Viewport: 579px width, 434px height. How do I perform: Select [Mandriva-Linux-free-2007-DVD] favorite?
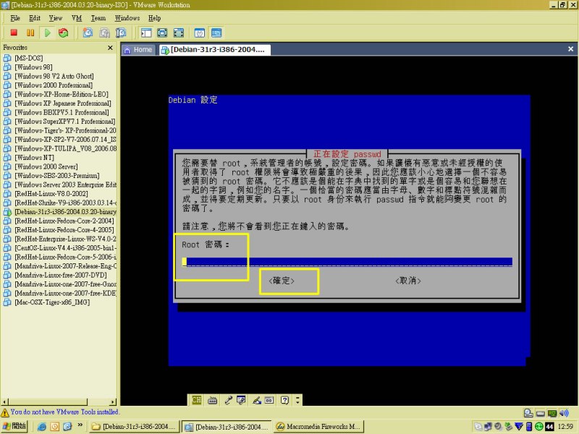(61, 275)
